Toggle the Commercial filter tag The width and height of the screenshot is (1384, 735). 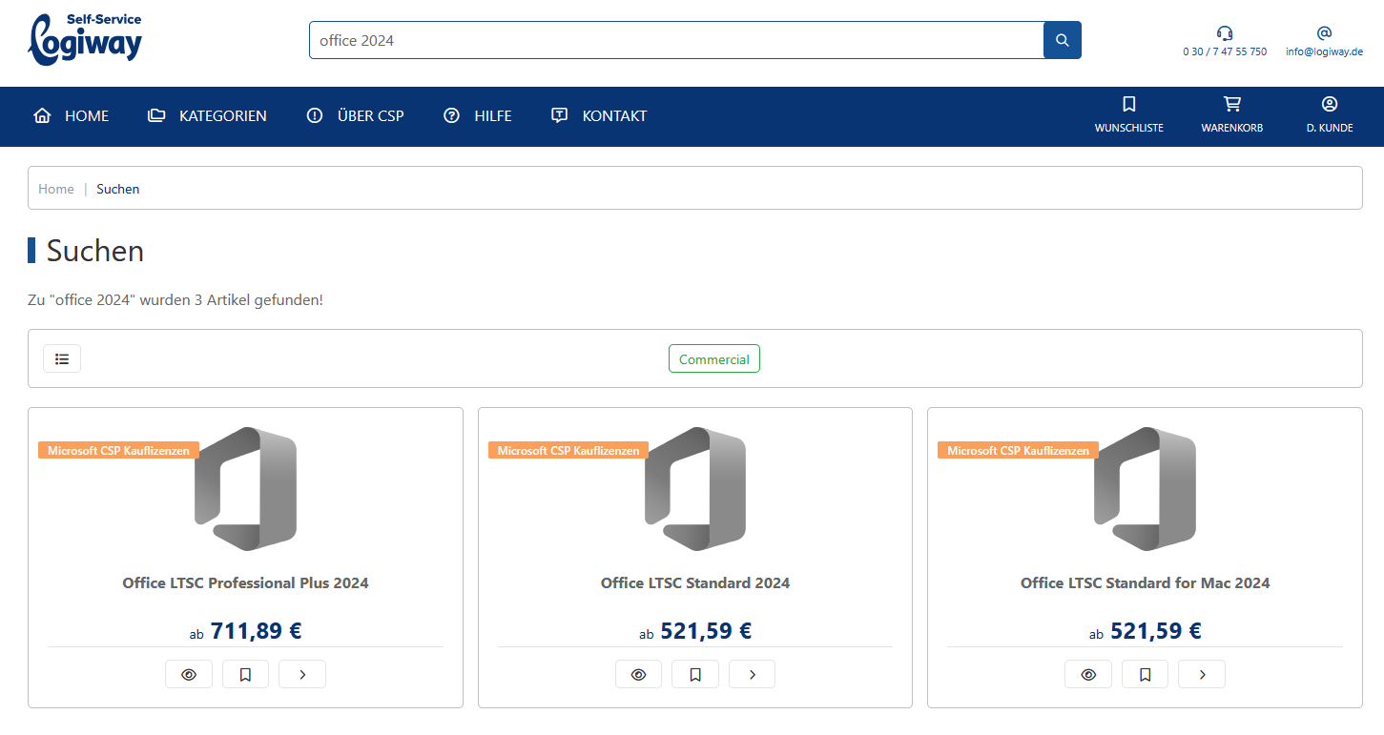coord(713,359)
